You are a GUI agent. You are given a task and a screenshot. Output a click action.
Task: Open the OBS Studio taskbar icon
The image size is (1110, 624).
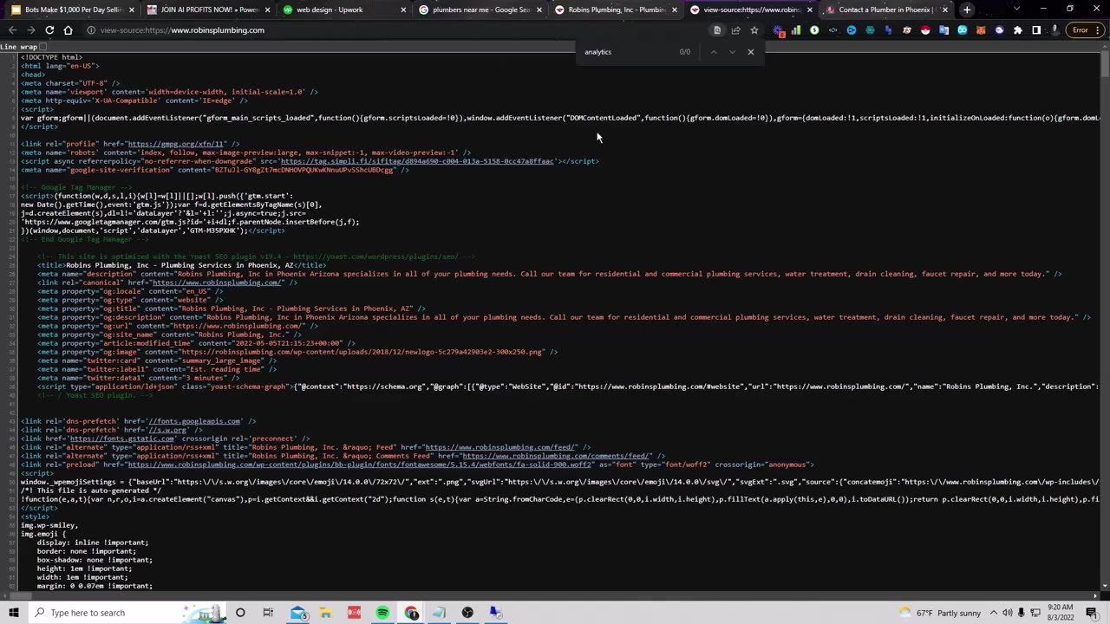[x=467, y=613]
